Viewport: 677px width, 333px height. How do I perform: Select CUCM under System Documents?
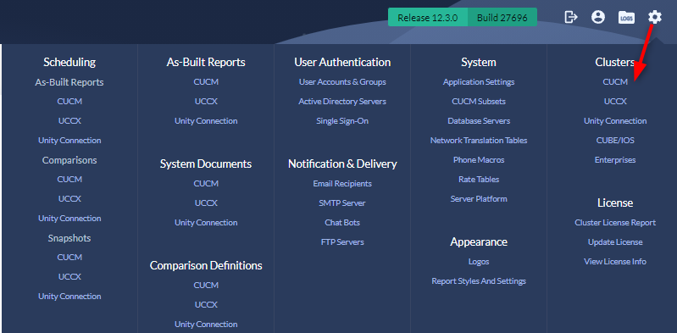pos(206,183)
